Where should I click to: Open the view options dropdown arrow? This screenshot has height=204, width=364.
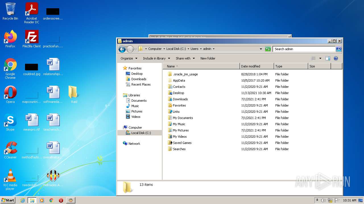(320, 58)
